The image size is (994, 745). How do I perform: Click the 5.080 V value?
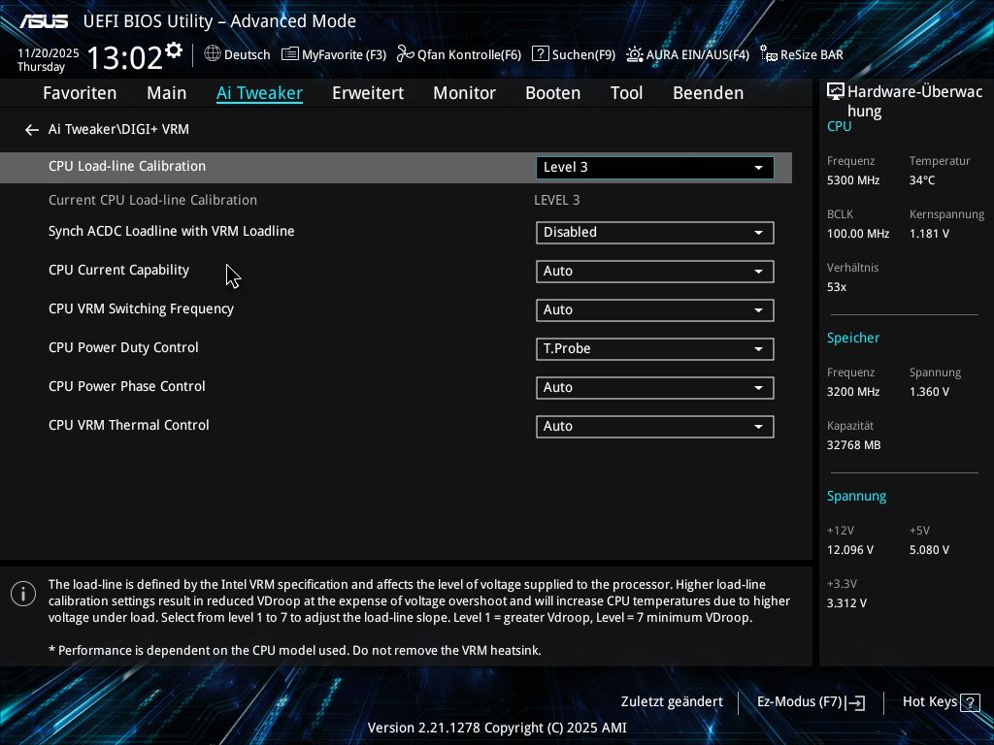[x=929, y=550]
